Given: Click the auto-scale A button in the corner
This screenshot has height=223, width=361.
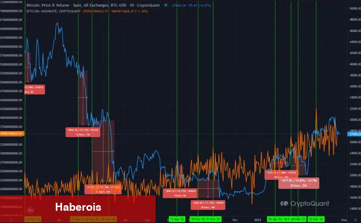Looking at the screenshot, I should coord(355,220).
